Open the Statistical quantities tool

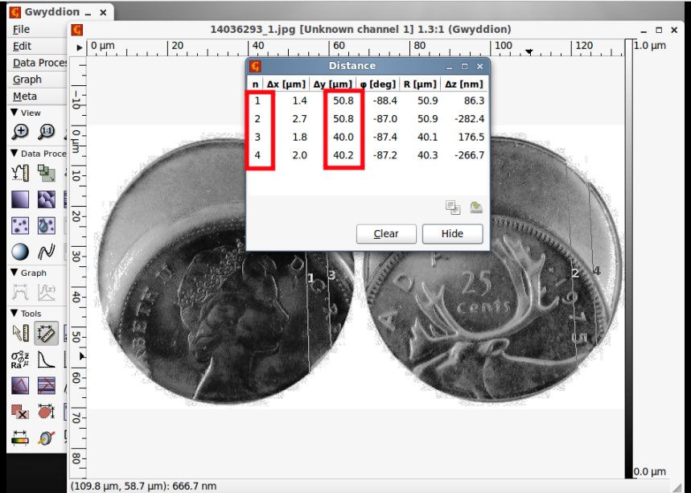tap(20, 359)
